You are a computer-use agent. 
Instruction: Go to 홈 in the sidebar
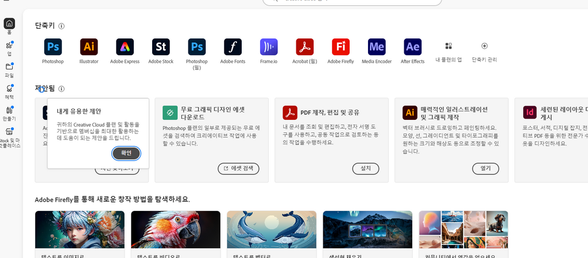pos(9,24)
